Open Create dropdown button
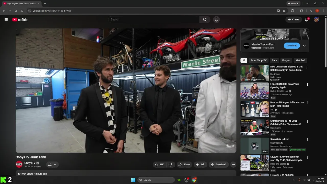 coord(293,20)
